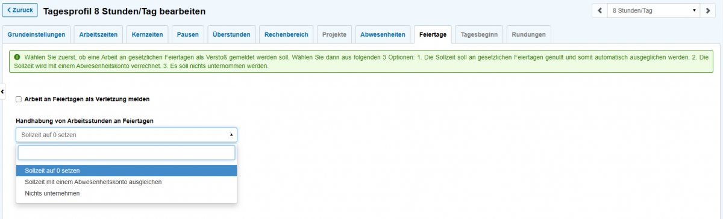The image size is (723, 219).
Task: Open the Projekte tab
Action: pos(334,35)
